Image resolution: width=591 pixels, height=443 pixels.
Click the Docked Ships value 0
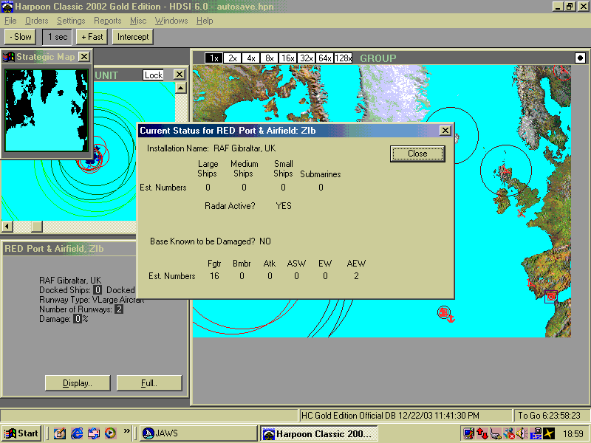pyautogui.click(x=98, y=290)
